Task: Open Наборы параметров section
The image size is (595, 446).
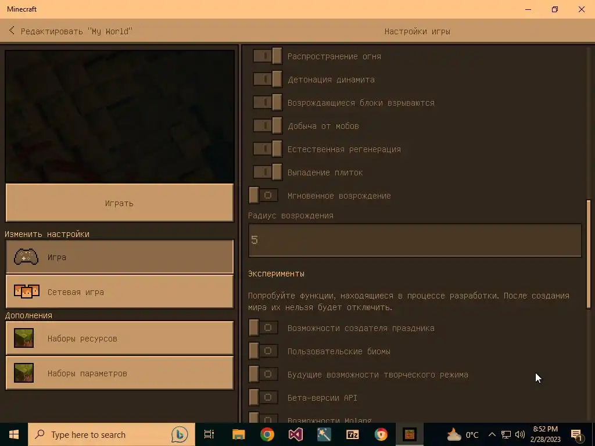Action: click(x=120, y=373)
